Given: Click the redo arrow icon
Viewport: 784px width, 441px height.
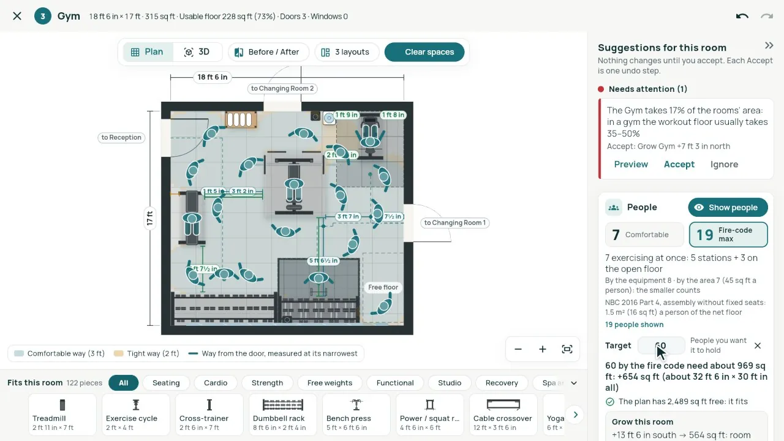Looking at the screenshot, I should (767, 16).
